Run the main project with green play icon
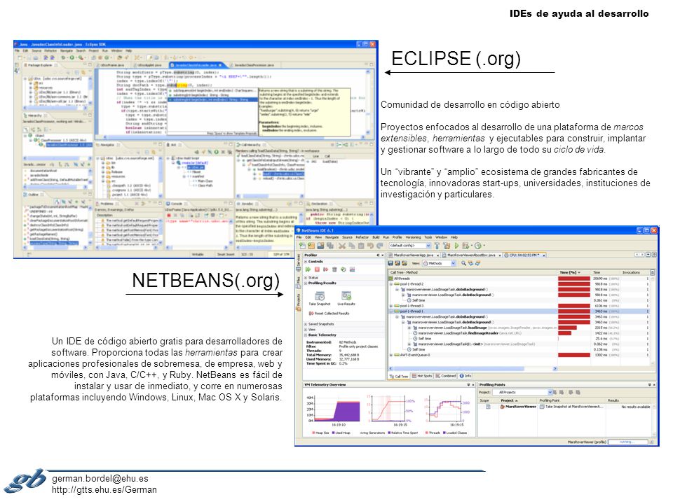The height and width of the screenshot is (504, 673). pos(456,246)
